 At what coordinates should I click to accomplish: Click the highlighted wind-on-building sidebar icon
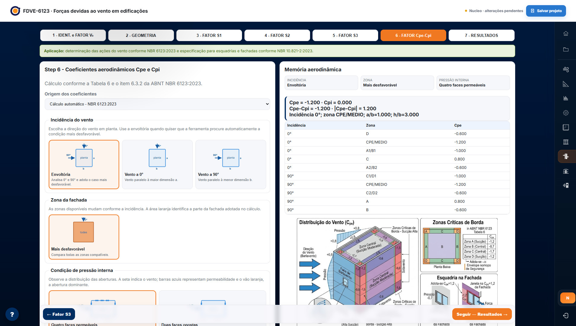[566, 157]
